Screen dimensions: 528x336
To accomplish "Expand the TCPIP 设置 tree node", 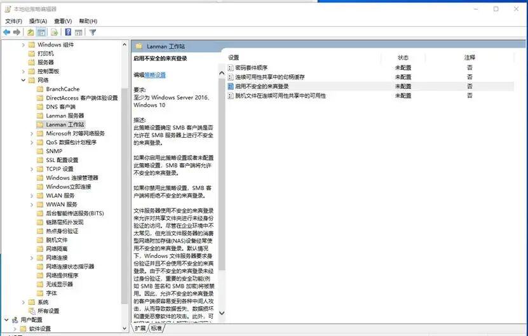I will 32,169.
